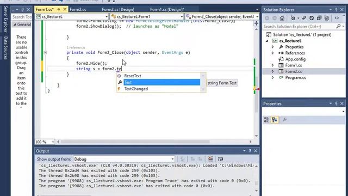This screenshot has height=196, width=348.
Task: Open the editor zoom level dropdown
Action: [53, 142]
